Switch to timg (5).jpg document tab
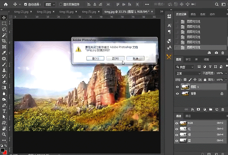Viewport: 228px width, 155px height. (x=89, y=12)
